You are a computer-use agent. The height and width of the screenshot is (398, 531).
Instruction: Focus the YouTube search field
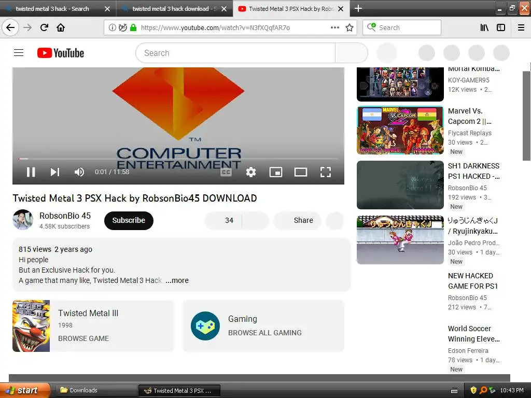point(235,53)
